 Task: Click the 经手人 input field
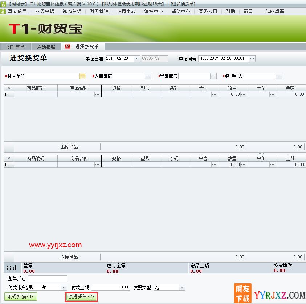click(x=260, y=76)
